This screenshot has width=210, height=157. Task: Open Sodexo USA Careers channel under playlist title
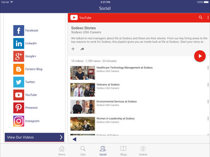coord(86,32)
